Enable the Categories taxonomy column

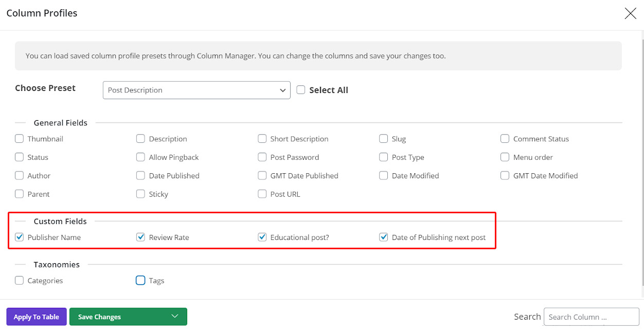(19, 280)
